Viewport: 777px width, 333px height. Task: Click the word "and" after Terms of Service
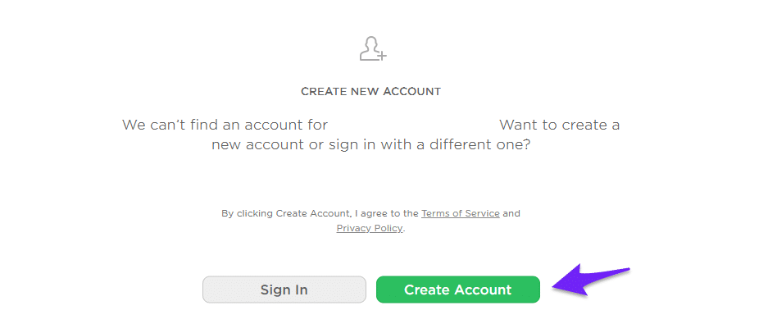click(511, 213)
